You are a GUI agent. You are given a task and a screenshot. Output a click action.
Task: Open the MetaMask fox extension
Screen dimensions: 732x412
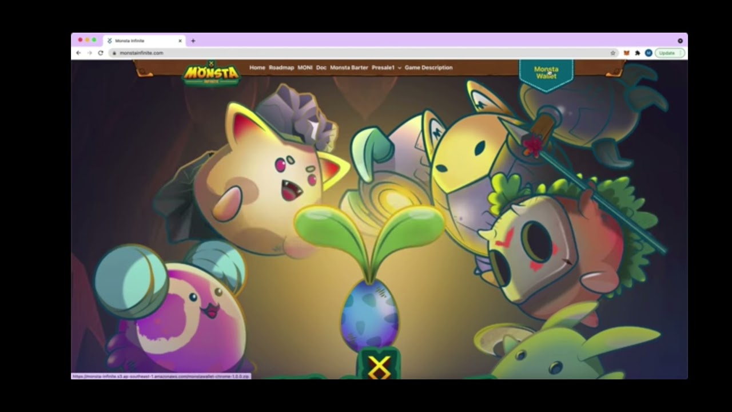[x=626, y=53]
